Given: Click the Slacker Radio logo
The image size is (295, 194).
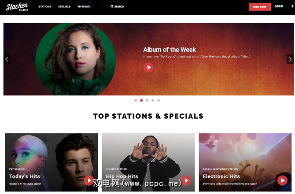Looking at the screenshot, I should (x=17, y=7).
